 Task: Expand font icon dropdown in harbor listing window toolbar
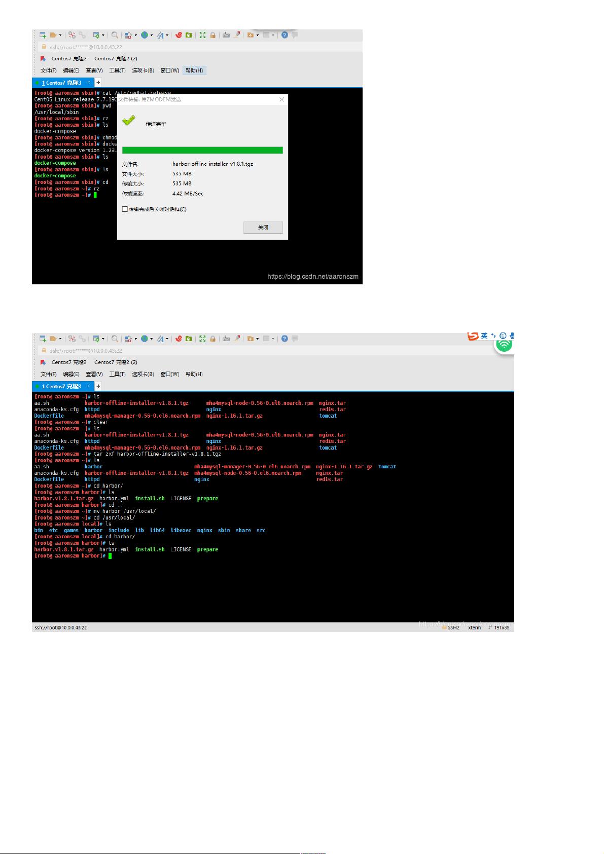click(167, 339)
